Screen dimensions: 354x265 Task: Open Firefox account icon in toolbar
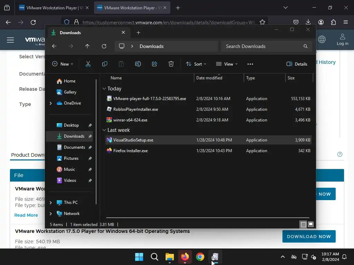321,22
